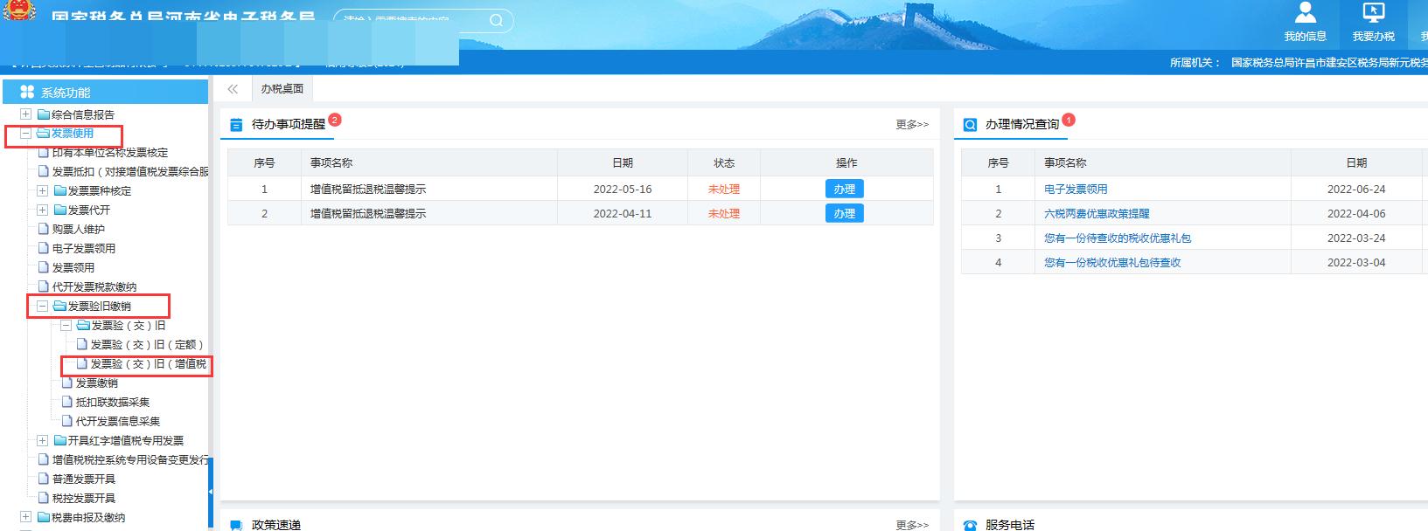Click 办理 button for 2022-04-11 row
This screenshot has height=531, width=1428.
[x=844, y=213]
